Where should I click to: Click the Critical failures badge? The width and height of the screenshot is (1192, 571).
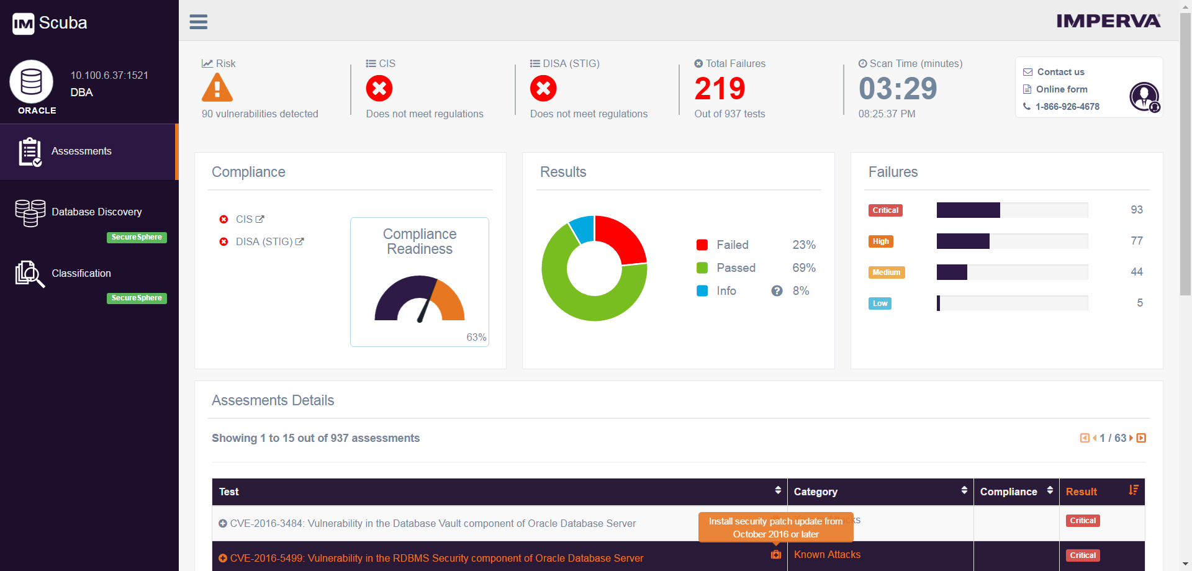885,210
